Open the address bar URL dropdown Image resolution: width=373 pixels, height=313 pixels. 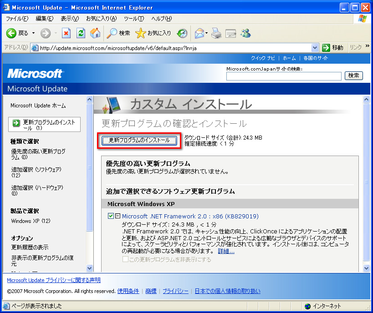pos(315,48)
